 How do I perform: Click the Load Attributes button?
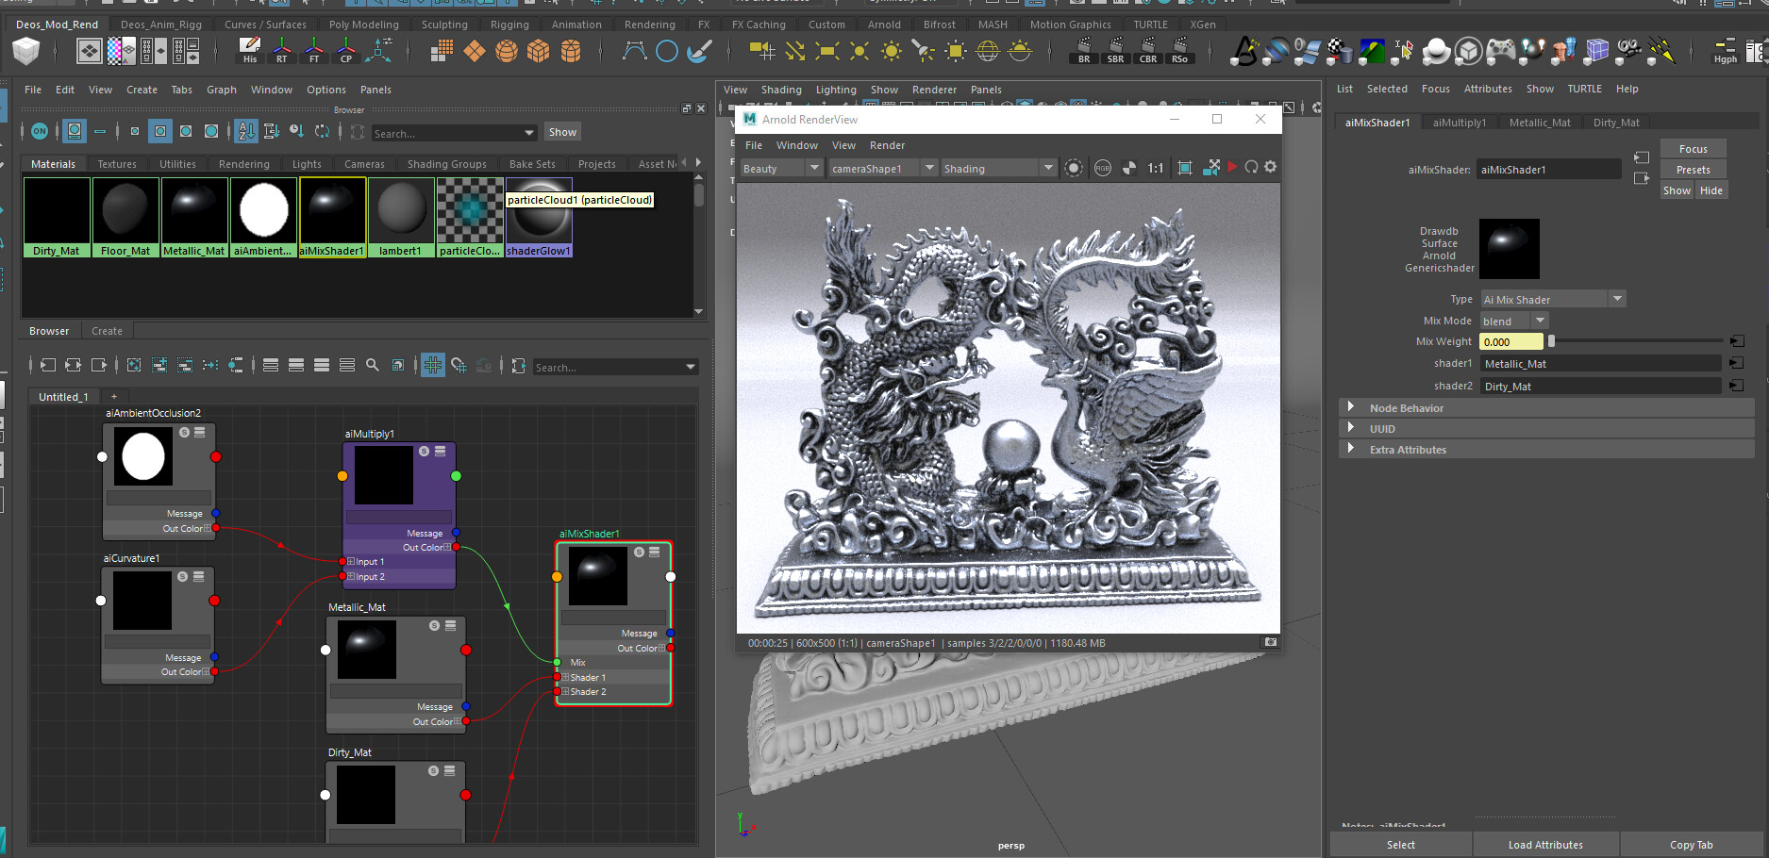1545,844
